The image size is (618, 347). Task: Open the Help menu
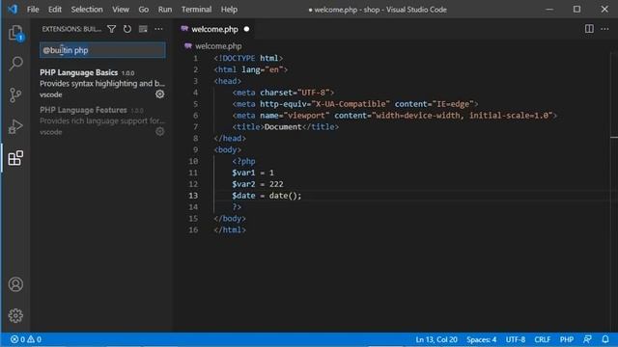click(229, 9)
